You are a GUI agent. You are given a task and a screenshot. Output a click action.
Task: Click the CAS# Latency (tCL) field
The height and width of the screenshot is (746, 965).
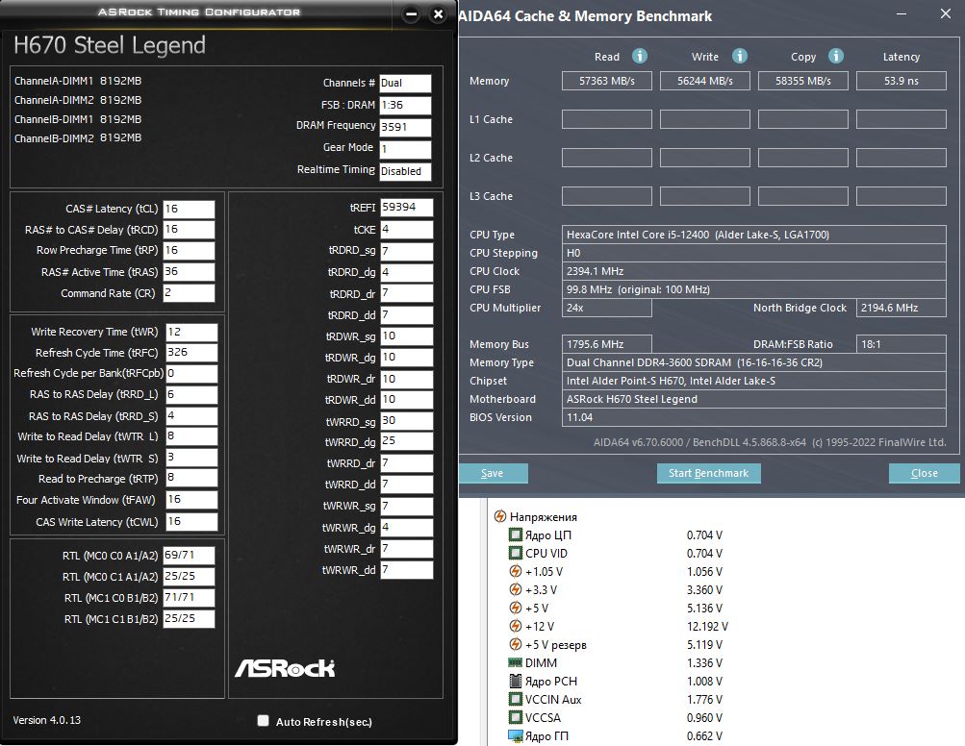click(x=189, y=210)
